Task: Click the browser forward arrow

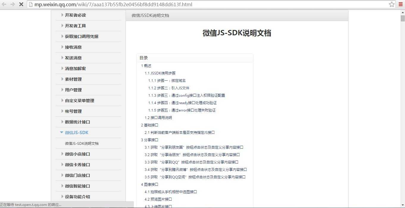Action: (x=12, y=4)
